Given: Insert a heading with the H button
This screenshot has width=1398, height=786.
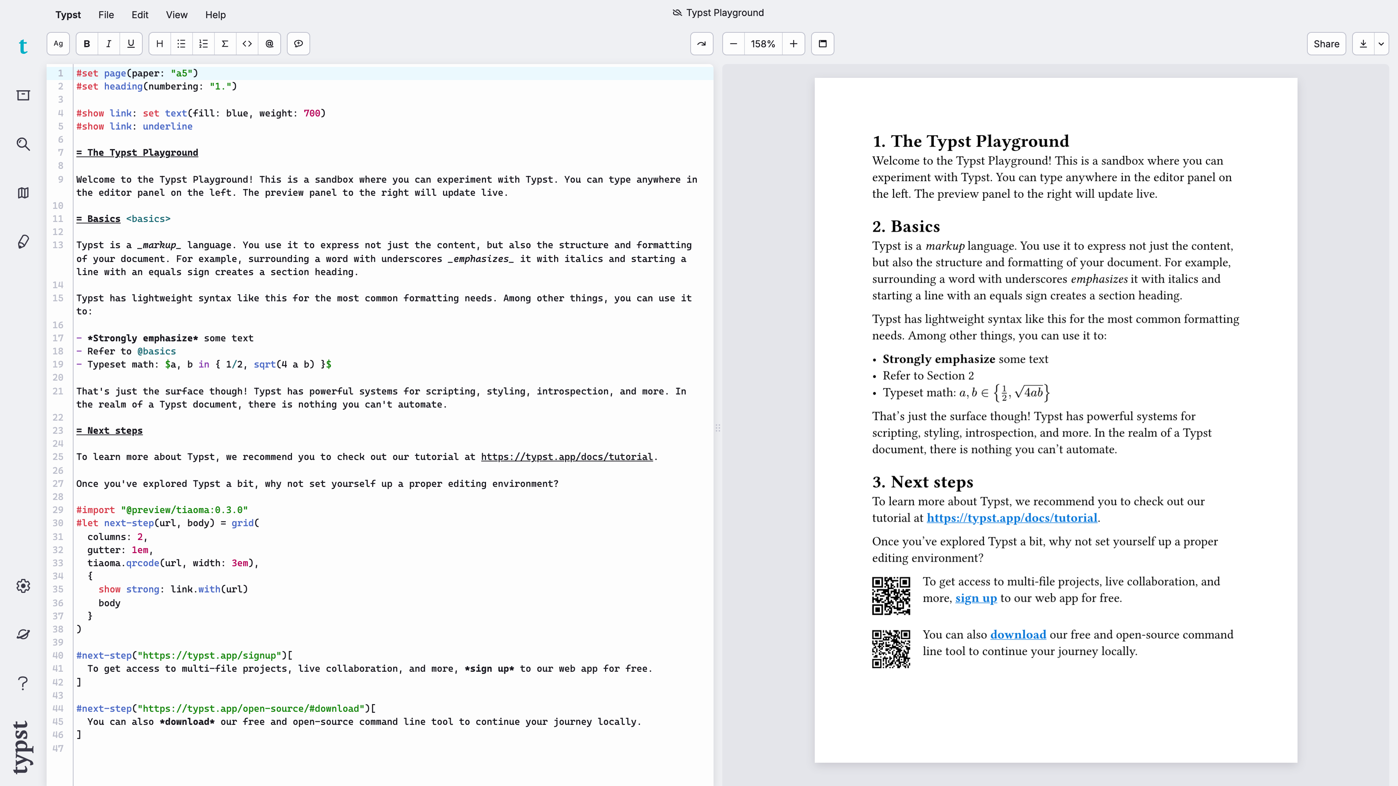Looking at the screenshot, I should 159,44.
